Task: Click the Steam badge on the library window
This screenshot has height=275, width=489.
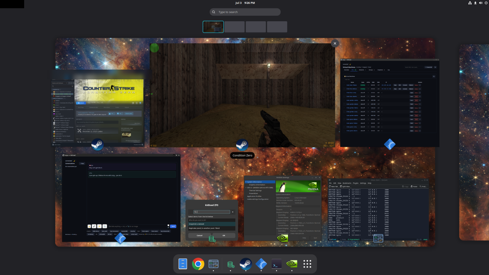Action: (97, 144)
